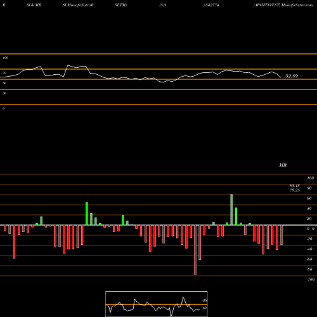317x317 pixels.
Task: Click the 79.23 value near MR axis
Action: click(x=295, y=190)
